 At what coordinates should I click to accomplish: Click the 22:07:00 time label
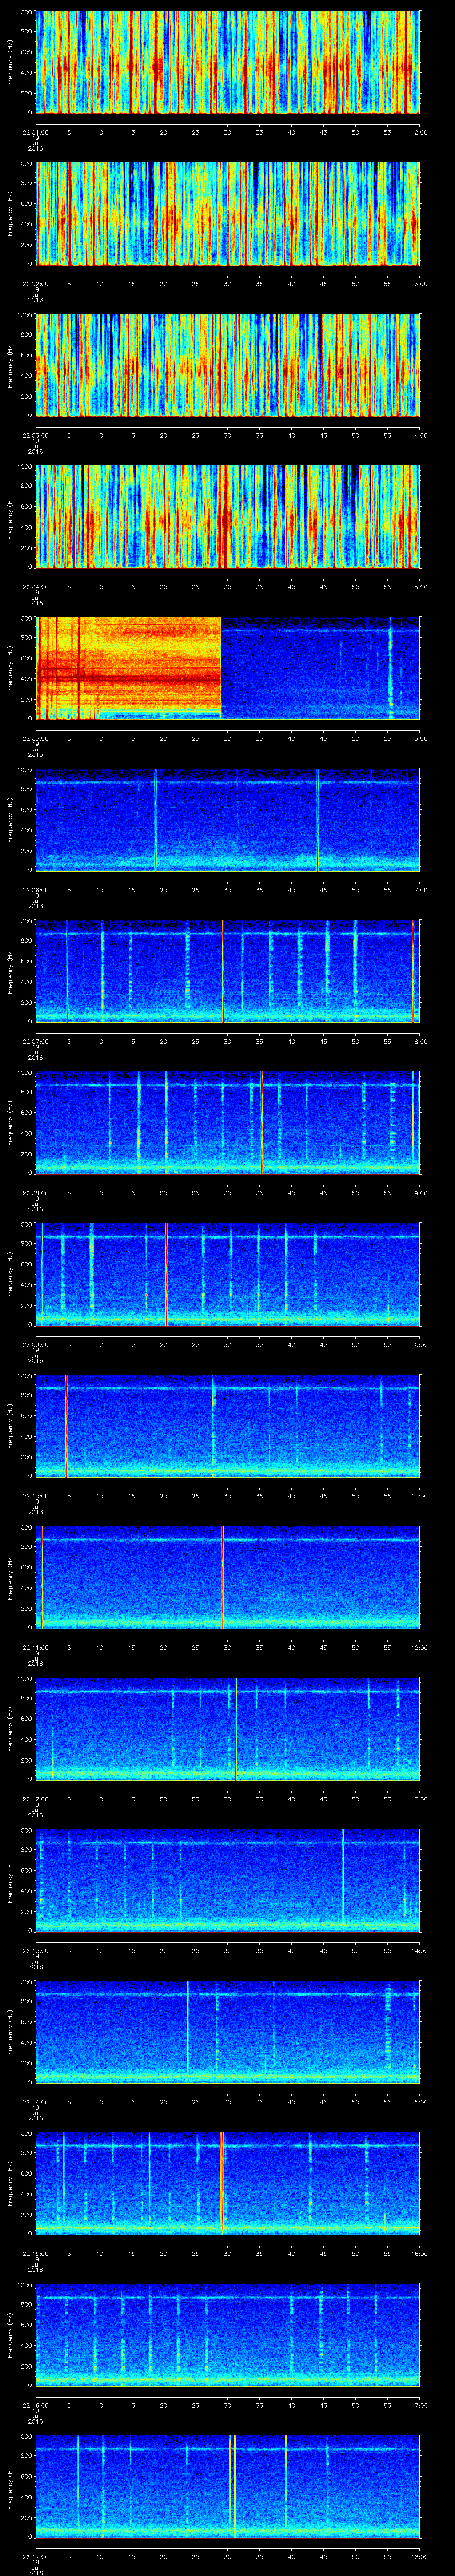[35, 1041]
